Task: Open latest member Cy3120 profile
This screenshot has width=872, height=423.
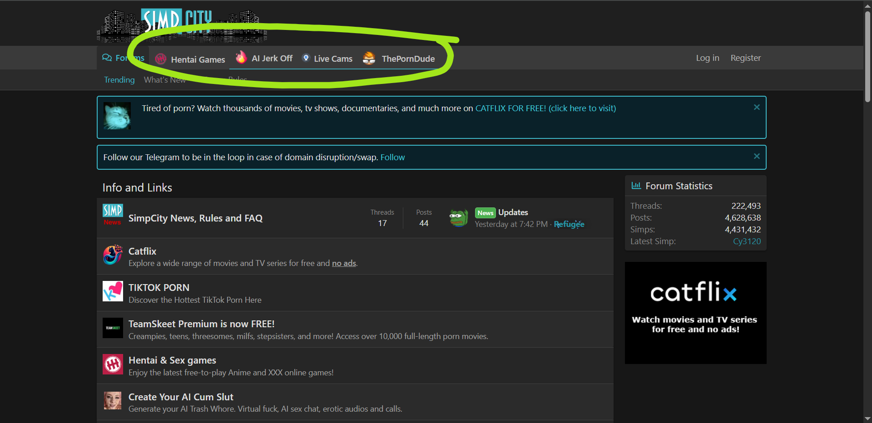Action: pyautogui.click(x=747, y=241)
